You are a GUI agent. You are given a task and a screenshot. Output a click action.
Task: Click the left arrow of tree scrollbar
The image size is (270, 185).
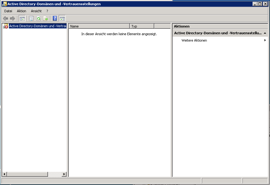(5, 174)
